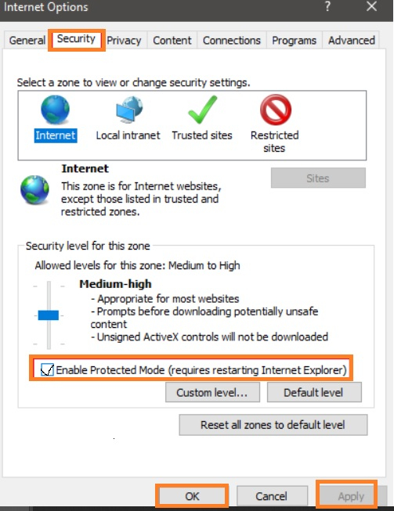The height and width of the screenshot is (511, 394).
Task: Toggle Enable Protected Mode checkbox
Action: coord(47,370)
